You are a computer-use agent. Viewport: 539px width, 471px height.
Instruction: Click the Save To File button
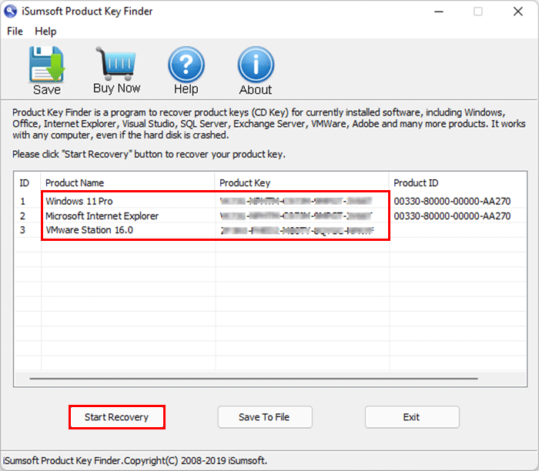pyautogui.click(x=265, y=417)
